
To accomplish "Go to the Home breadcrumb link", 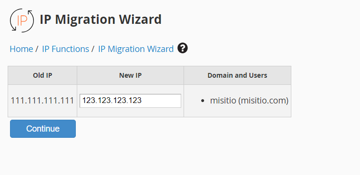I will coord(21,49).
